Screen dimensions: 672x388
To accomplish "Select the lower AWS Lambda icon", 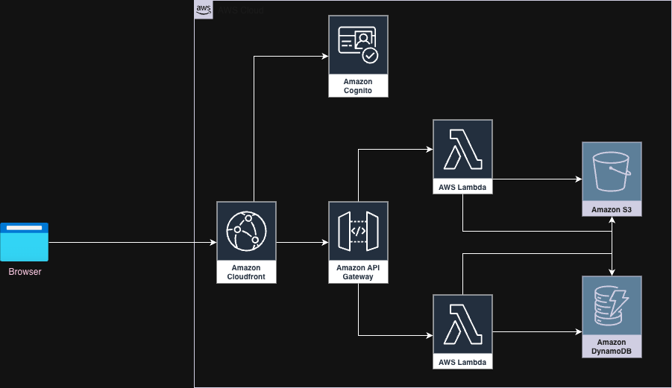I will click(x=462, y=325).
